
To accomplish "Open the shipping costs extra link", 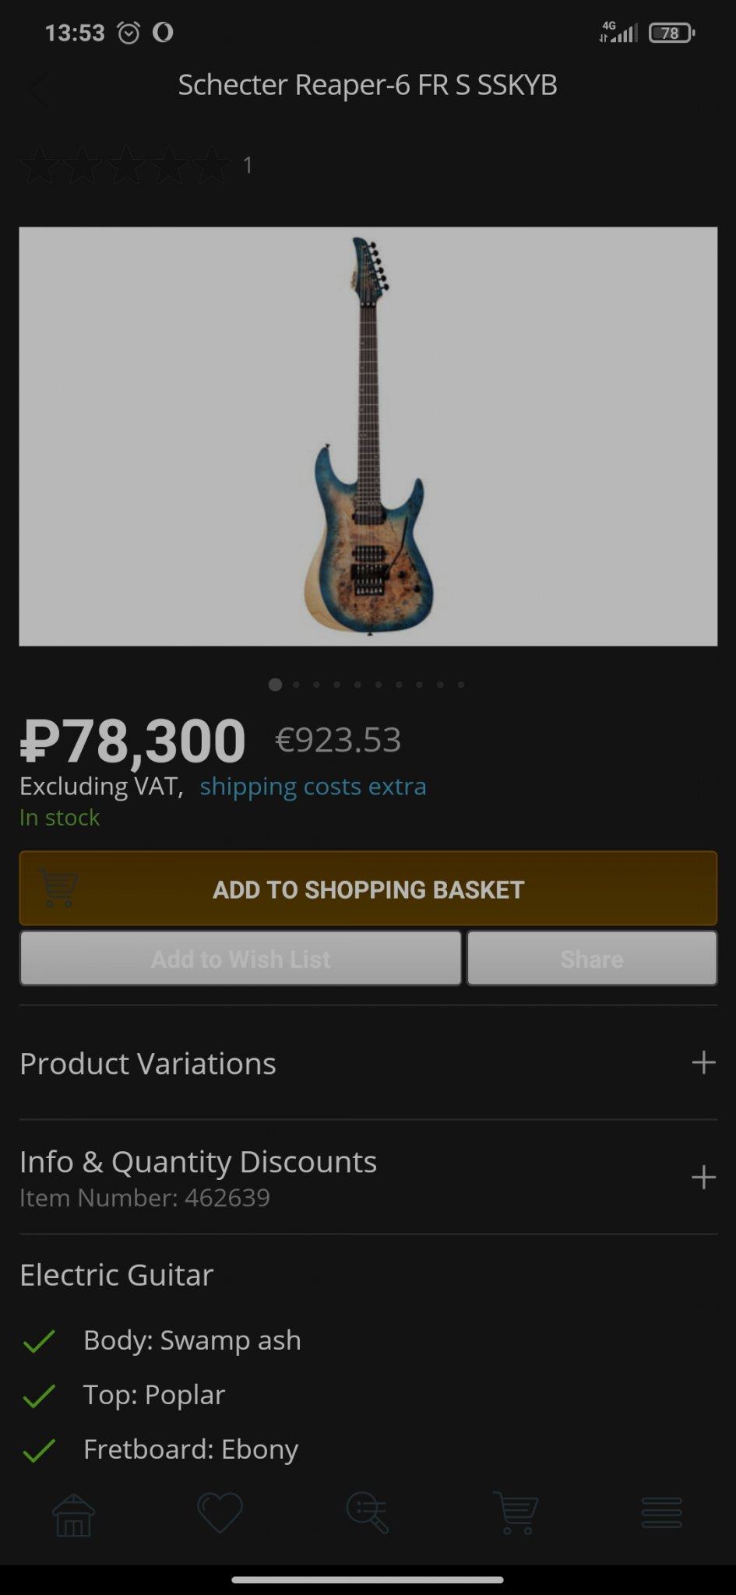I will coord(312,787).
